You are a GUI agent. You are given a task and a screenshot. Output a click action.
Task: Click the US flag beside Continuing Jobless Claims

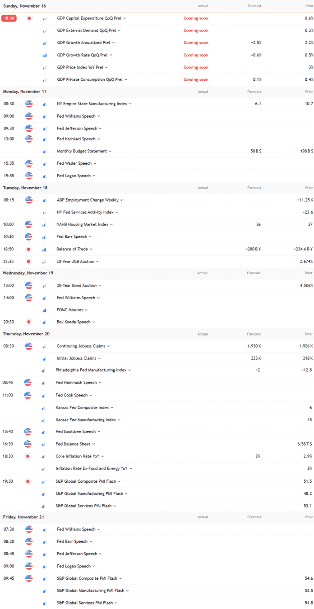[x=28, y=346]
